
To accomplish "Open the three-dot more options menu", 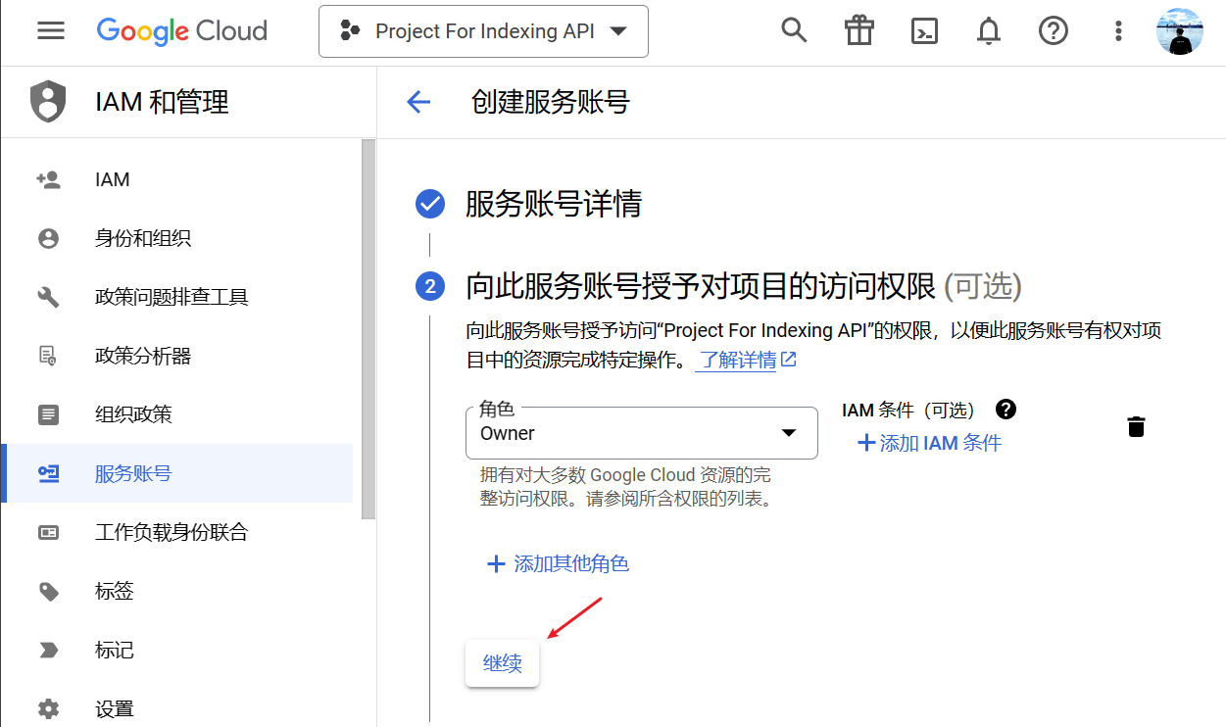I will pos(1117,30).
